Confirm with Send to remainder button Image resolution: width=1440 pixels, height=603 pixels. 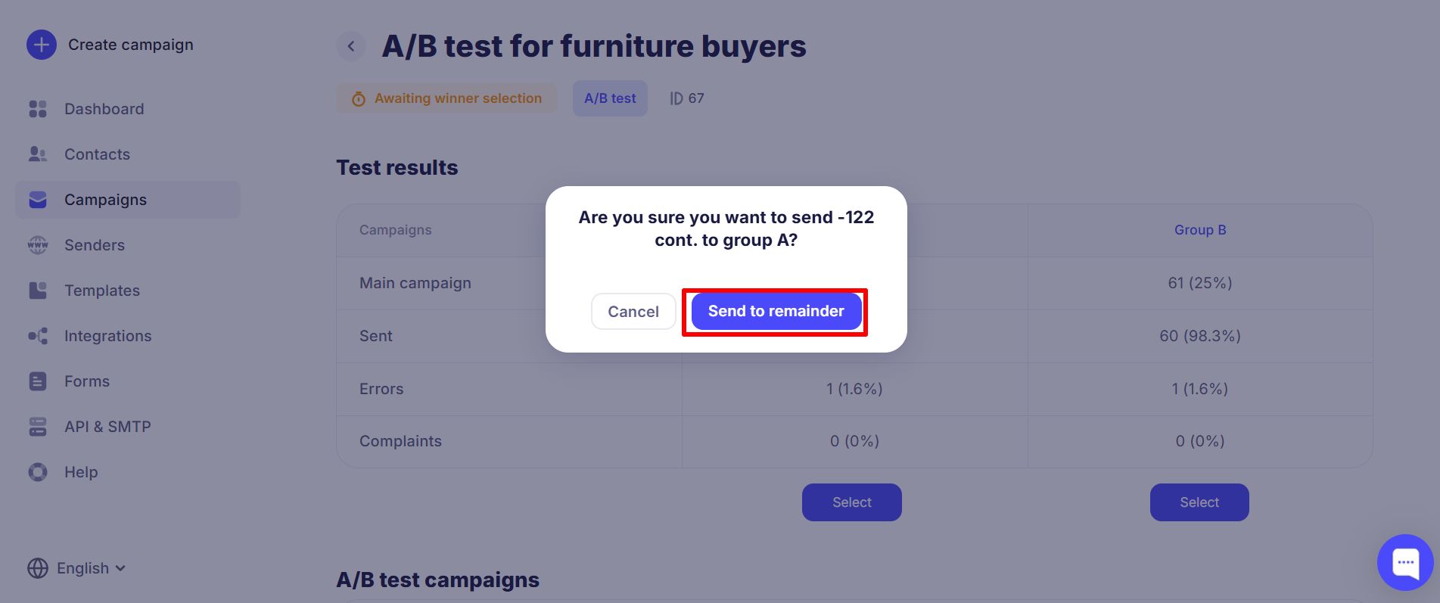[776, 312]
